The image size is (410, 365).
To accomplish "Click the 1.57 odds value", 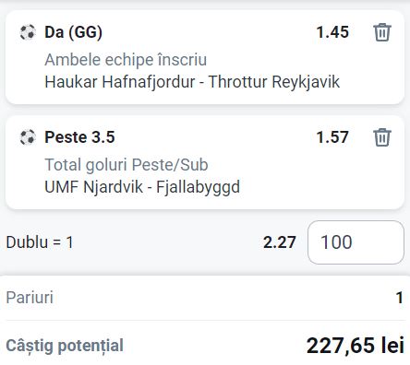I will coord(332,137).
